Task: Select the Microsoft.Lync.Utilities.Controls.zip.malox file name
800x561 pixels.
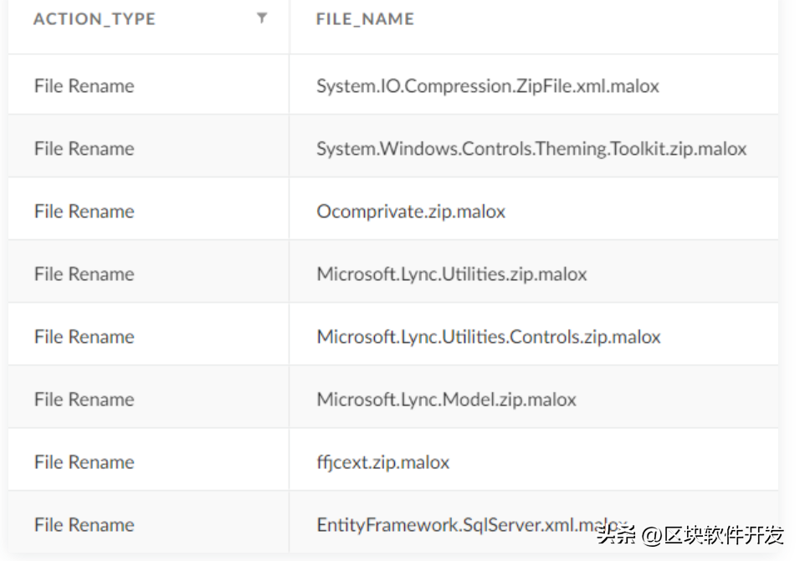Action: pyautogui.click(x=488, y=337)
